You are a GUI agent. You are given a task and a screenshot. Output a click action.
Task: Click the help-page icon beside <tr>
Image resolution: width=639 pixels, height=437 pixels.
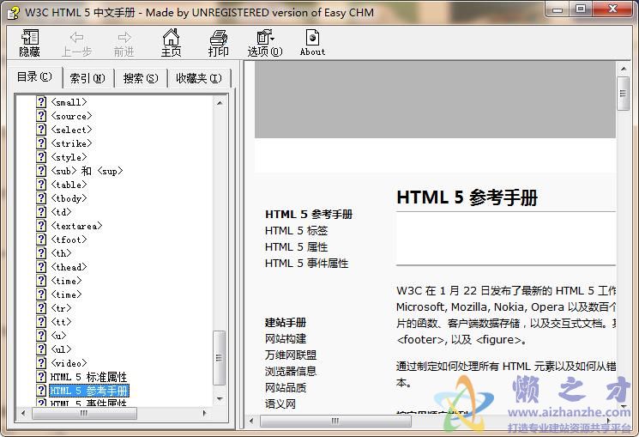click(x=41, y=308)
